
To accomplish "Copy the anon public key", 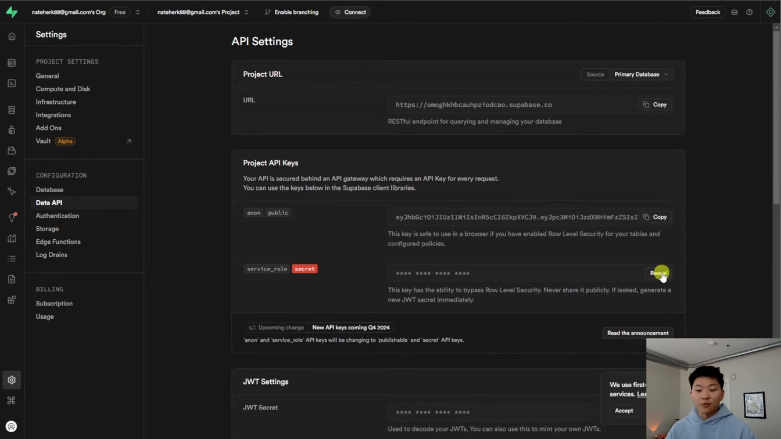I will [x=655, y=217].
